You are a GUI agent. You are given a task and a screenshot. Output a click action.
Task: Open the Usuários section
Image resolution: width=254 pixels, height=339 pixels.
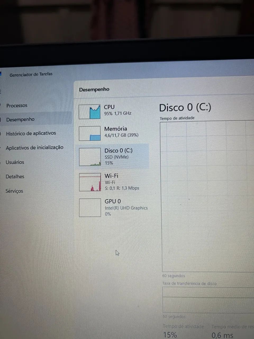(15, 162)
